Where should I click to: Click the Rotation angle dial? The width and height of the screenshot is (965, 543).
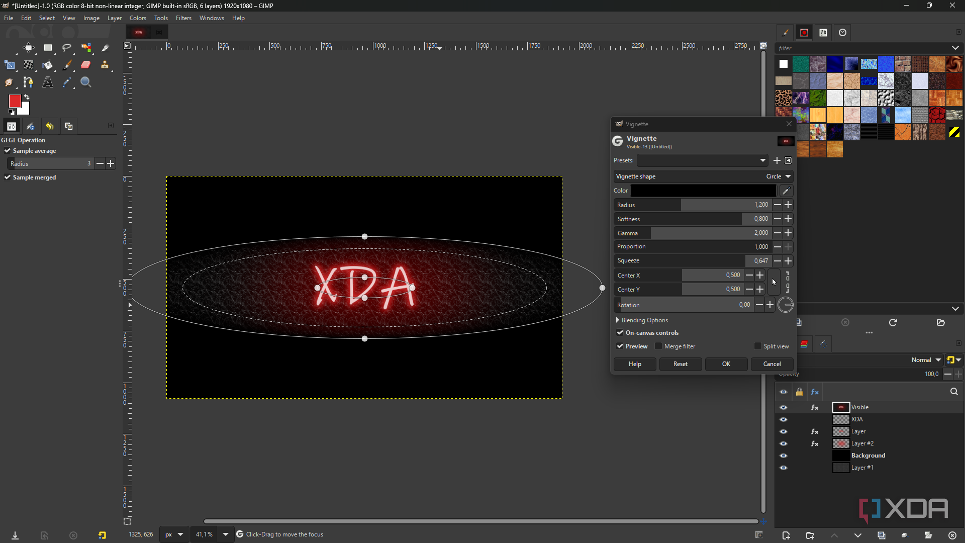(786, 305)
